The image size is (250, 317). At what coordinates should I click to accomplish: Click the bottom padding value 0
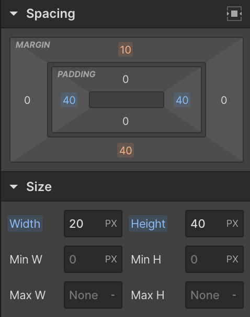pos(126,121)
